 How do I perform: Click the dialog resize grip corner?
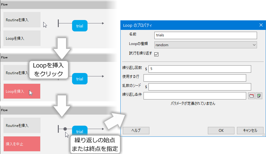click(264, 135)
